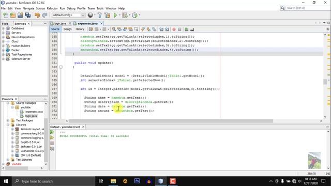The width and height of the screenshot is (331, 186).
Task: Click the New File toolbar icon
Action: point(6,15)
